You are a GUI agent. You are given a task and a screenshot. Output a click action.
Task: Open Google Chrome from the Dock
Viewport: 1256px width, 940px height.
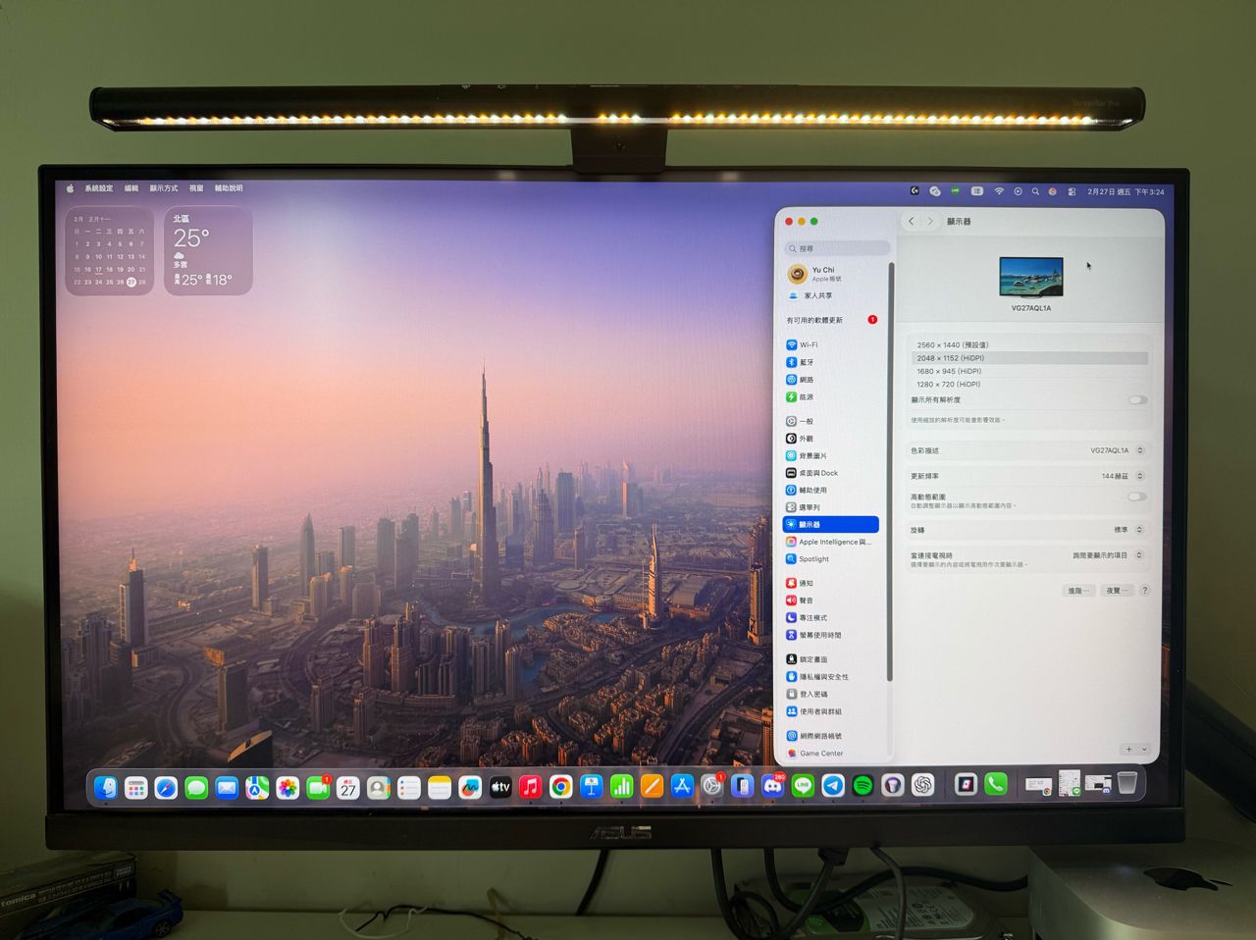tap(560, 786)
